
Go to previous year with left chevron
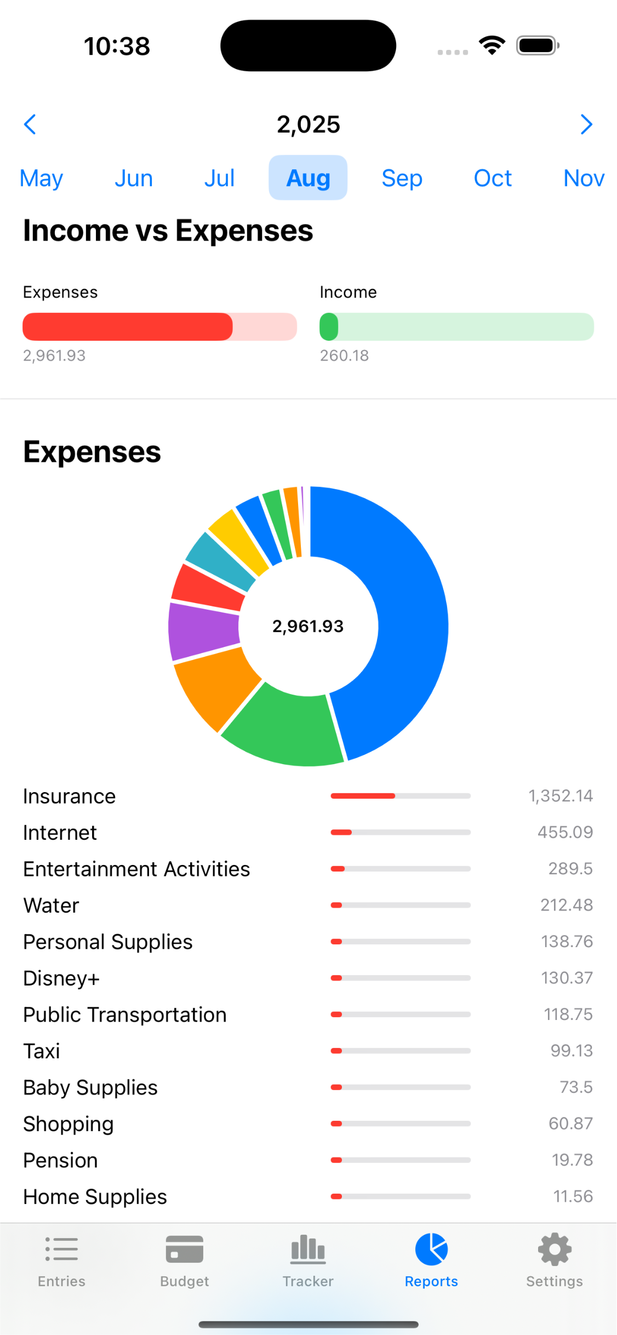click(x=30, y=124)
